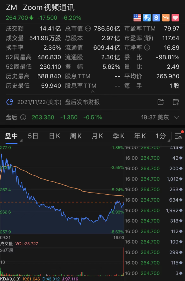
Task: Tap the 19:37 美东 after-hours time
Action: [155, 117]
